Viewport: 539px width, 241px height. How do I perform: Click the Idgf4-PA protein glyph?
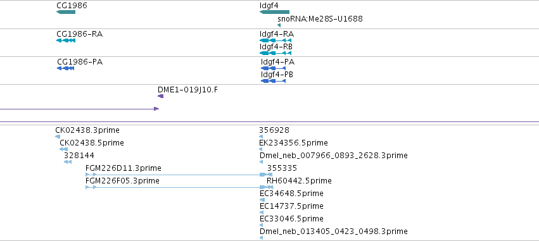tap(273, 68)
